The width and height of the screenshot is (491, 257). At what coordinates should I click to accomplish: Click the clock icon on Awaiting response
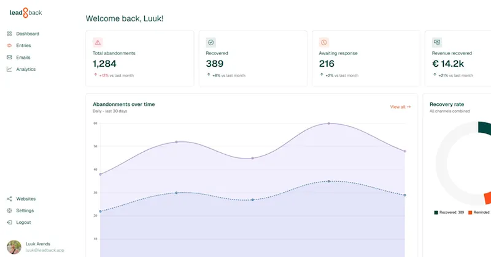click(x=324, y=42)
